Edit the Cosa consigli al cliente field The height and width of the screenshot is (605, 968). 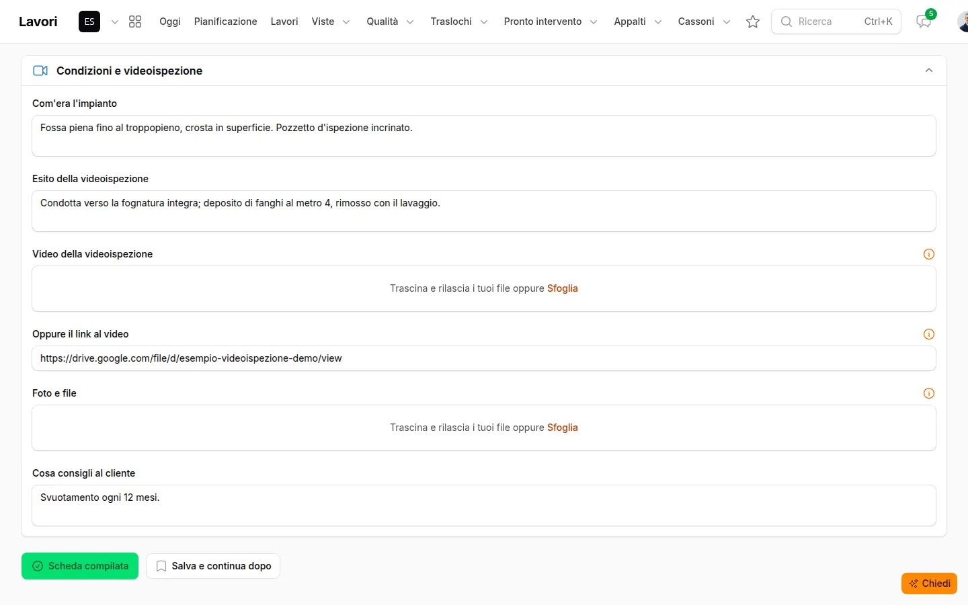pyautogui.click(x=484, y=506)
